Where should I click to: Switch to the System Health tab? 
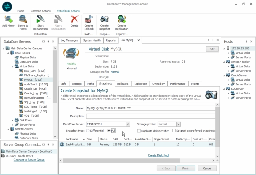coord(92,40)
